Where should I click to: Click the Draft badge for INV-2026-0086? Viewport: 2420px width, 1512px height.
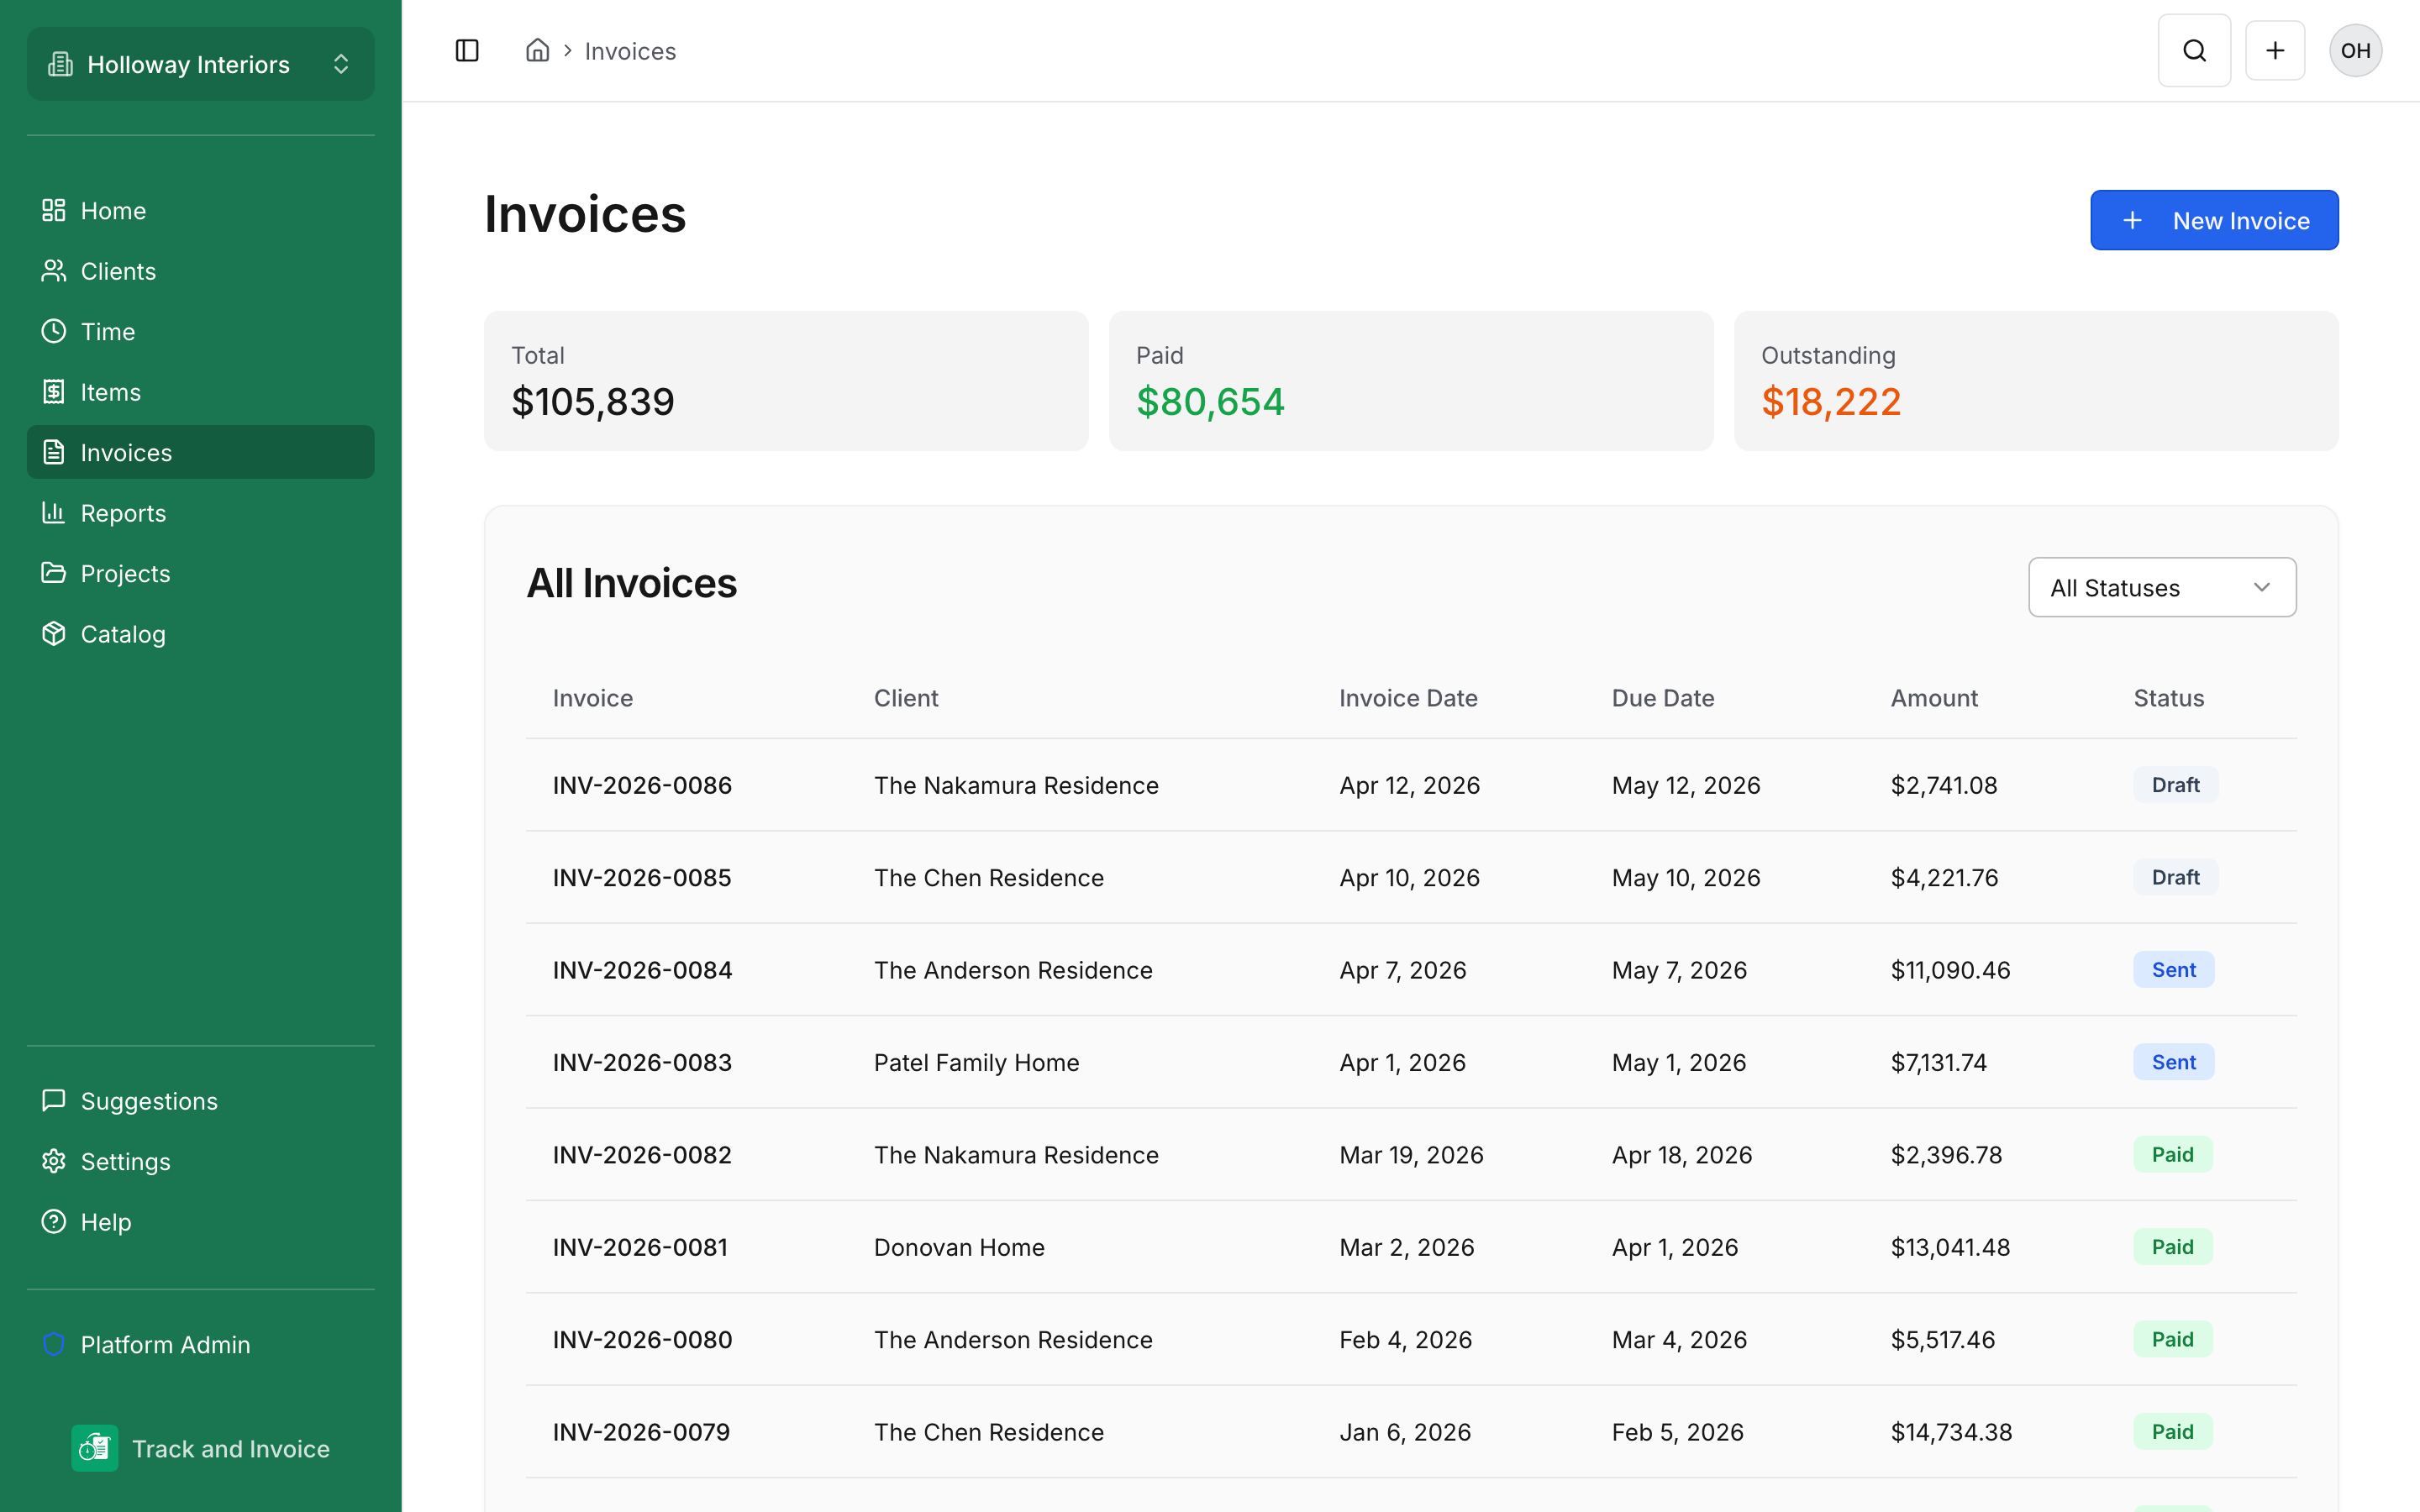[x=2175, y=785]
